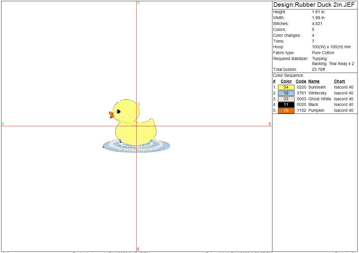Select the Pumpkin orange color swatch
Viewport: 359px width, 253px height.
click(x=286, y=111)
